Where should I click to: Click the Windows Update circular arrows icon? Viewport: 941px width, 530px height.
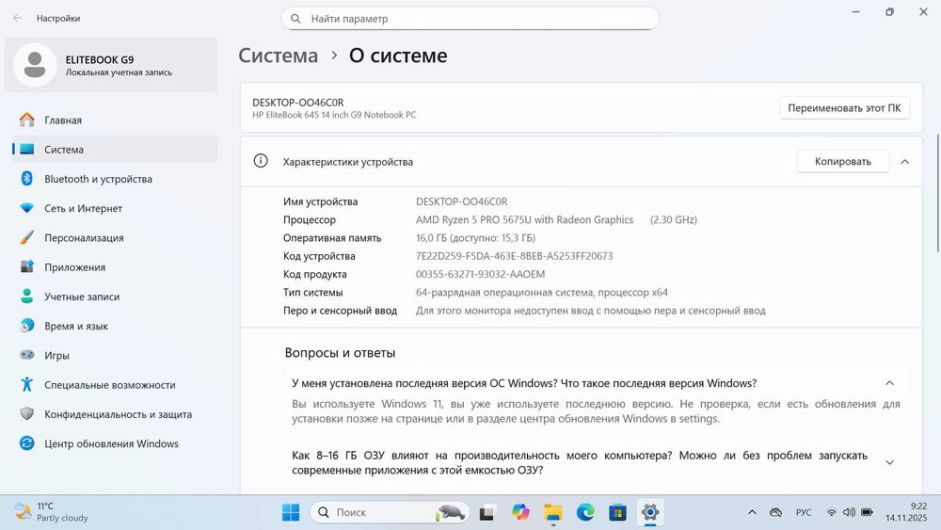point(27,443)
